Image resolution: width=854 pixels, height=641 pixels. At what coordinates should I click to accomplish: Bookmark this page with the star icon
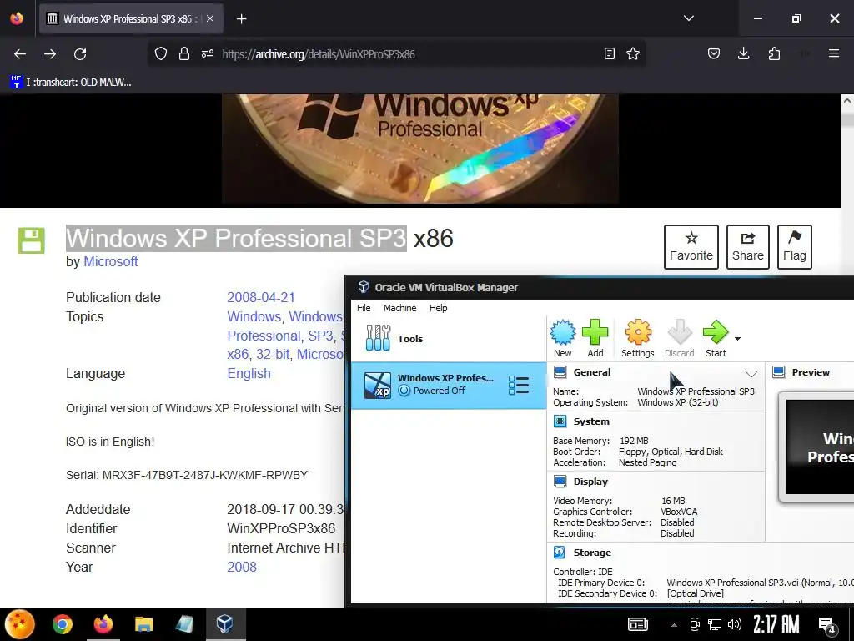633,53
